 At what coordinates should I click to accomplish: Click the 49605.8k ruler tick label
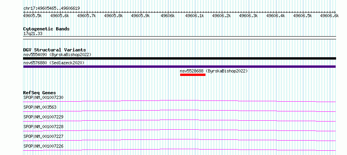click(113, 16)
